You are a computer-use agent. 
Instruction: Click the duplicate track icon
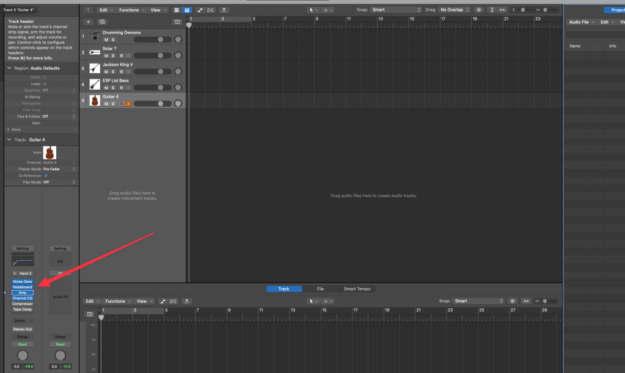pos(102,21)
